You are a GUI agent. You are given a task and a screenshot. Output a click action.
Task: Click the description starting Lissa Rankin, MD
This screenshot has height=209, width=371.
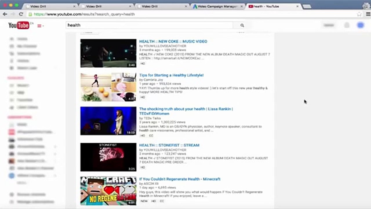pos(201,129)
